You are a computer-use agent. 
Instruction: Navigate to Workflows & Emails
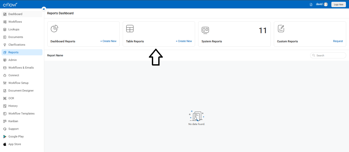[x=22, y=68]
